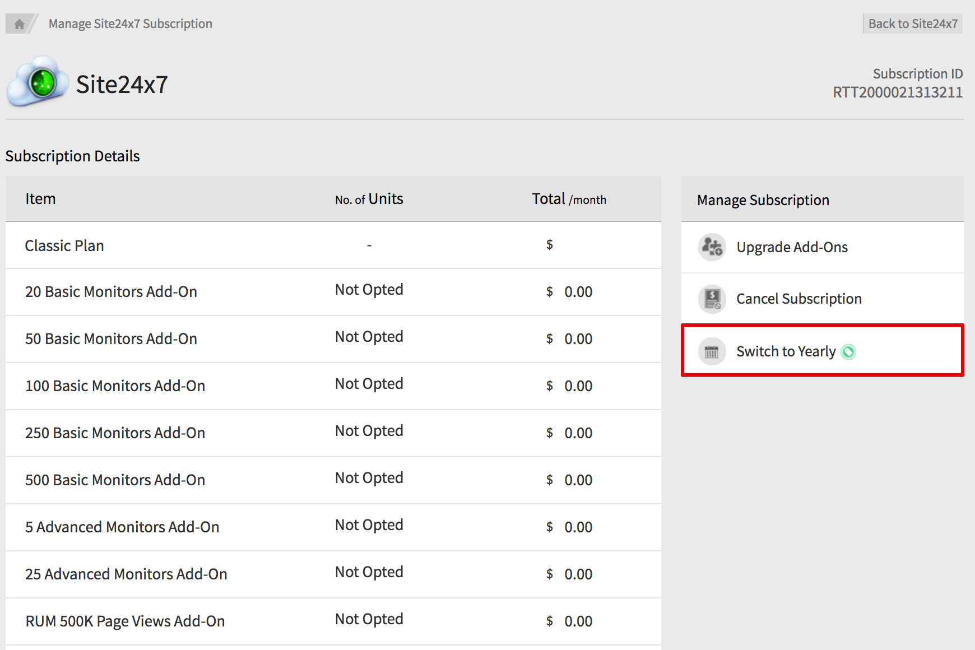Open the Upgrade Add-Ons option

click(791, 247)
